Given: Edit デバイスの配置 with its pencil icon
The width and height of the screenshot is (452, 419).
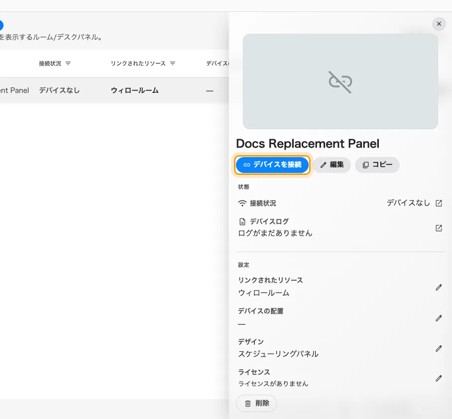Looking at the screenshot, I should point(439,318).
